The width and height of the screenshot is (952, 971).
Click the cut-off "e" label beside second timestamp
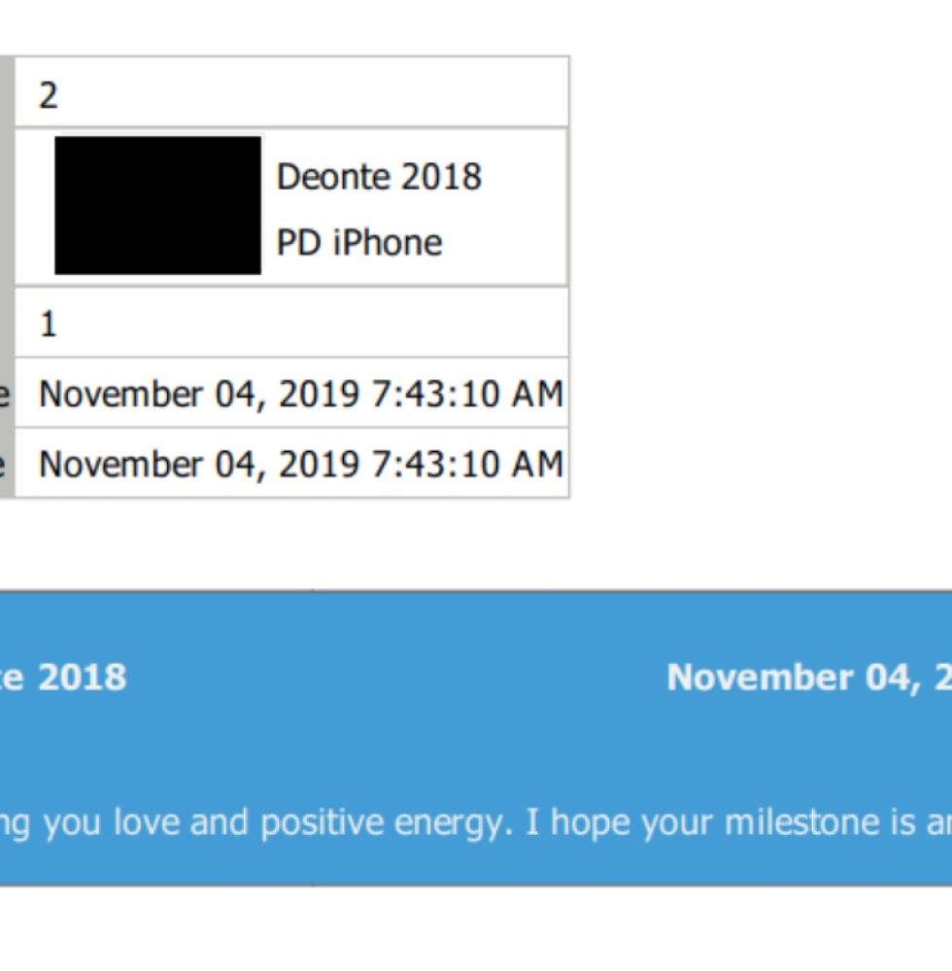pyautogui.click(x=3, y=465)
